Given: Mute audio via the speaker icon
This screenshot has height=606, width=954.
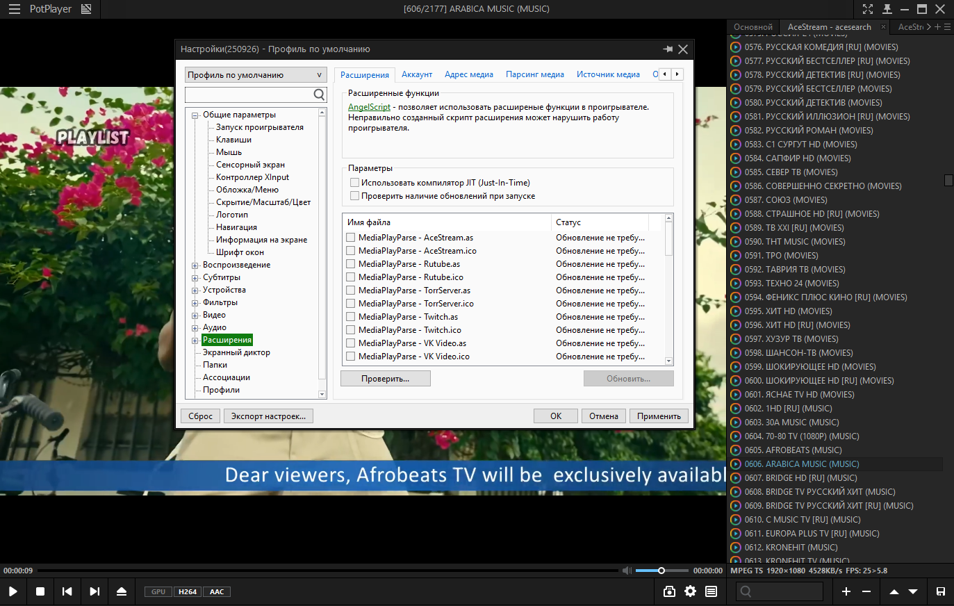Looking at the screenshot, I should tap(627, 571).
